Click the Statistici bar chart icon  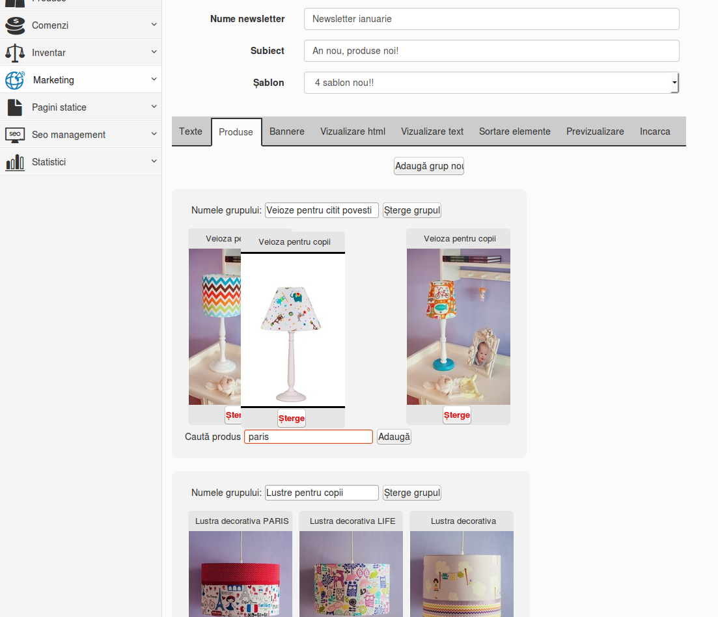click(15, 162)
